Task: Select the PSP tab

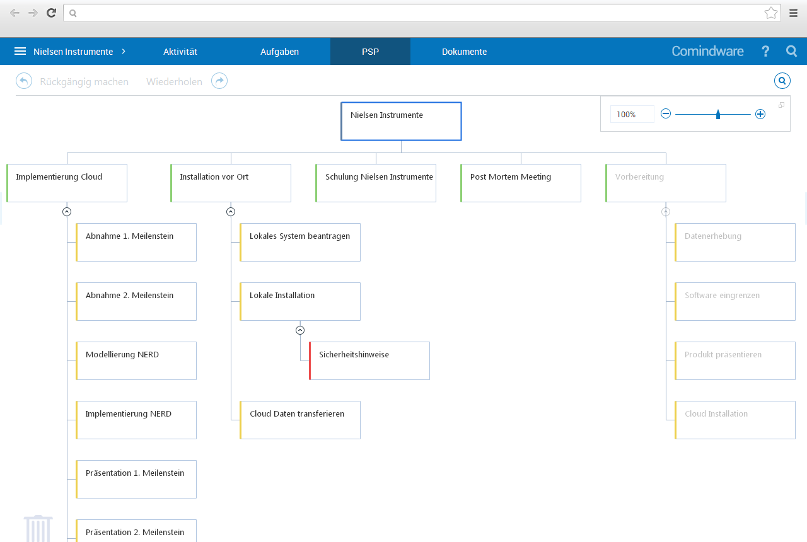Action: click(370, 52)
